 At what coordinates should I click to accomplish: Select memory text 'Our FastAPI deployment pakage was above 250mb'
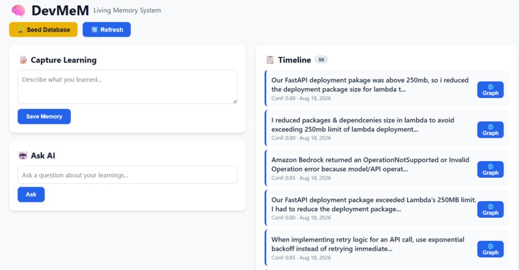(x=370, y=84)
